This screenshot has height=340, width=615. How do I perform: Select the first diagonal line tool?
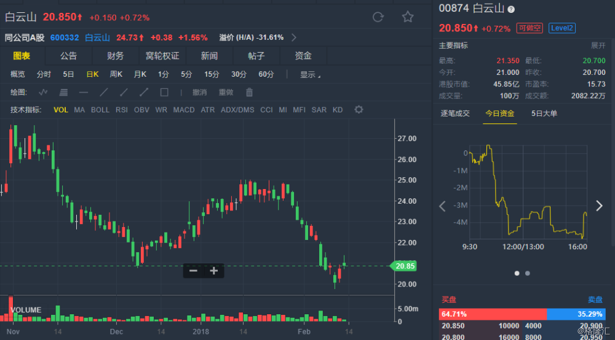[104, 92]
